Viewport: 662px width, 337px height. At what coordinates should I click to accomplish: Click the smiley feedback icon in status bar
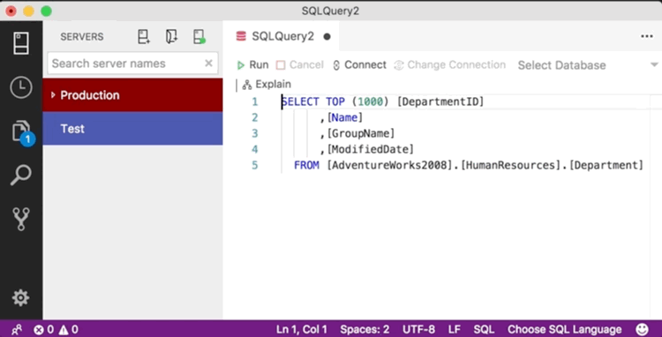point(642,329)
